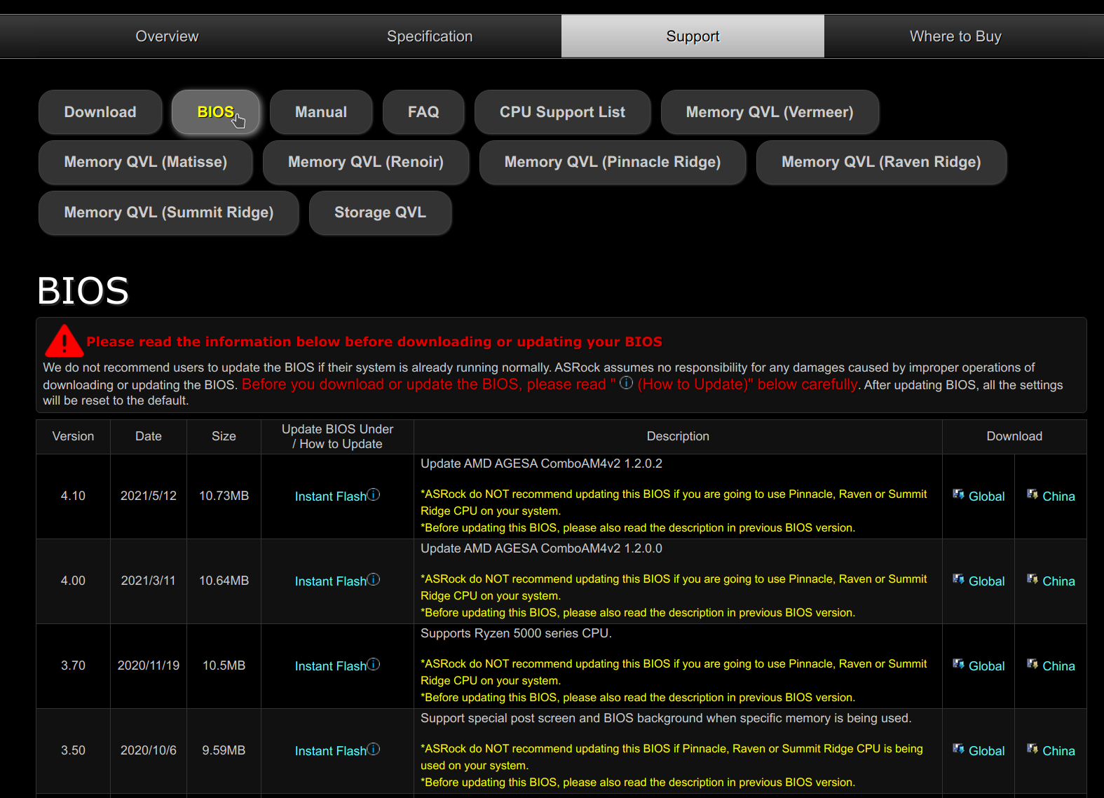Click the Global download icon for version 4.10
Image resolution: width=1104 pixels, height=798 pixels.
(x=958, y=494)
